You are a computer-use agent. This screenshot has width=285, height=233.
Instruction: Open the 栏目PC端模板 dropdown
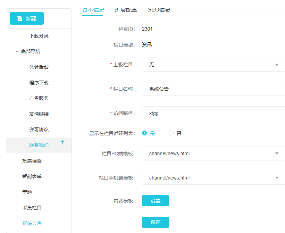(213, 153)
